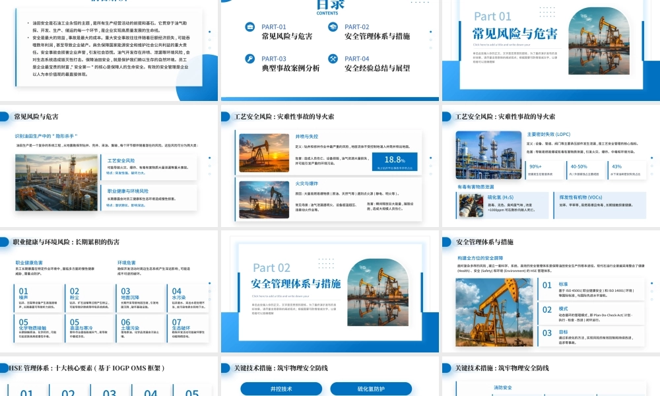660x396 pixels.
Task: Open the pump jack photo on Part 02 slide
Action: [x=378, y=292]
